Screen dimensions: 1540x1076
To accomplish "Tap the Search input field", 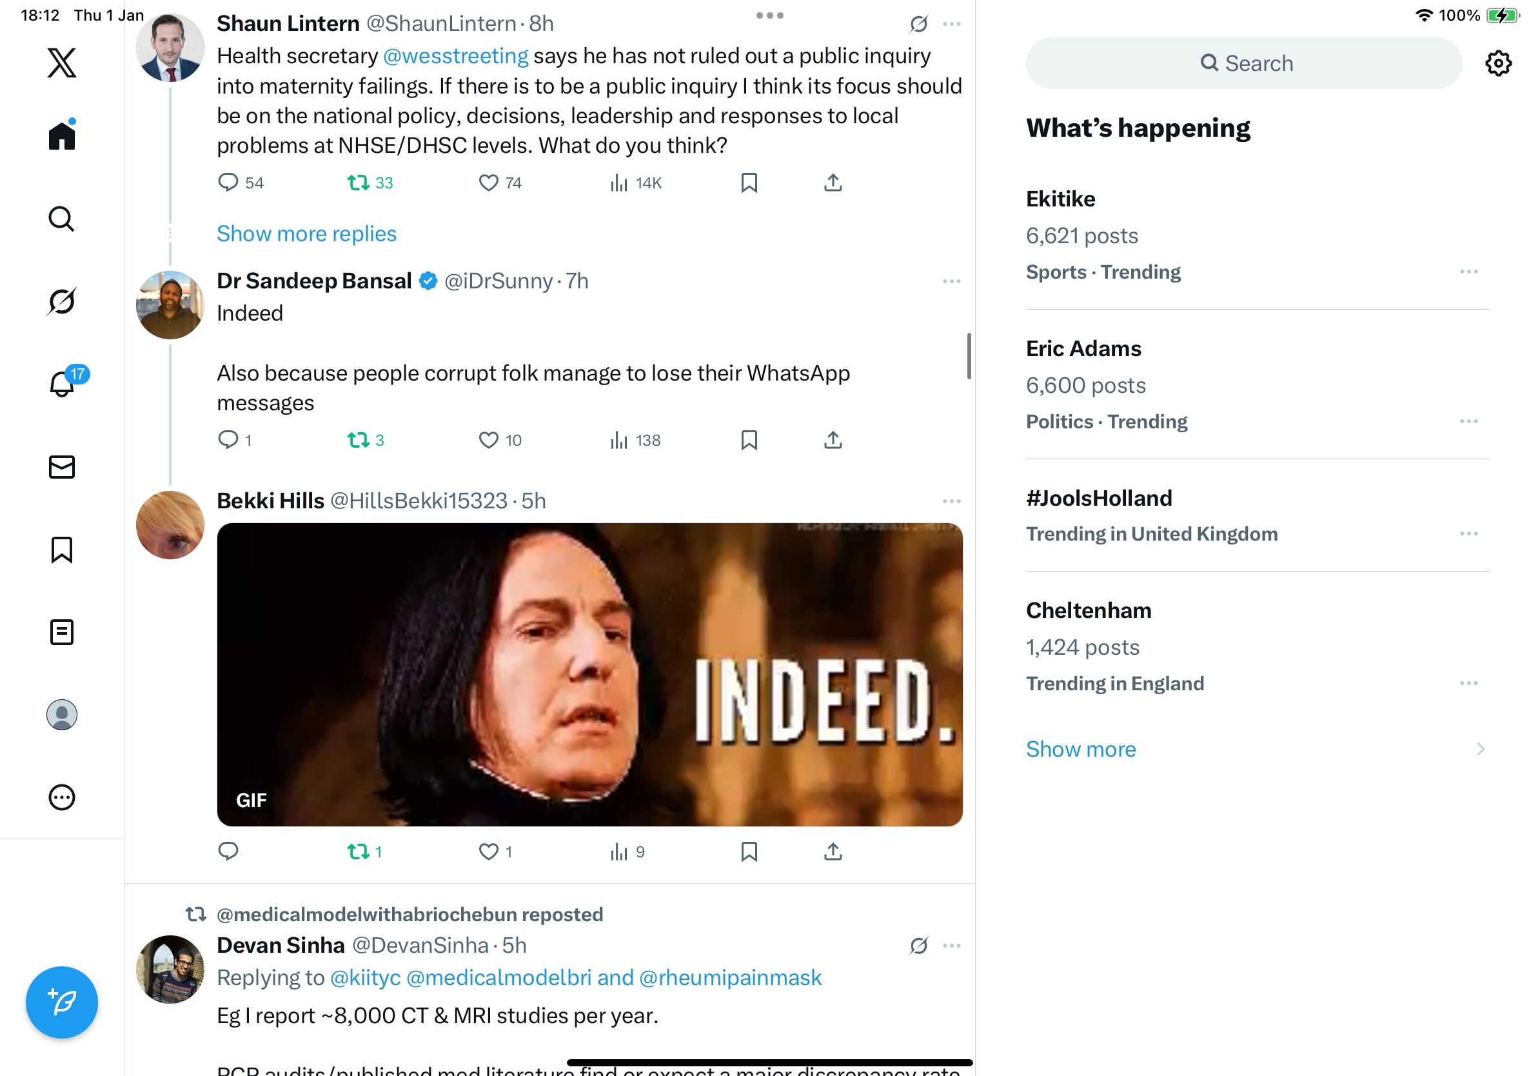I will 1243,63.
